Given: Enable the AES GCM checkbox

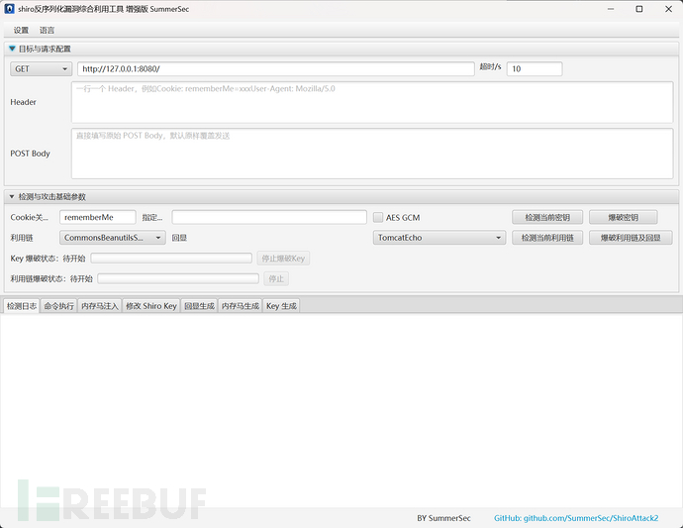Looking at the screenshot, I should (378, 217).
